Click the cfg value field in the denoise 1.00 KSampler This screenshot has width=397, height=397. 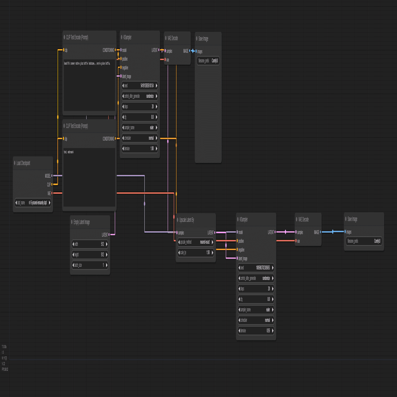click(140, 117)
